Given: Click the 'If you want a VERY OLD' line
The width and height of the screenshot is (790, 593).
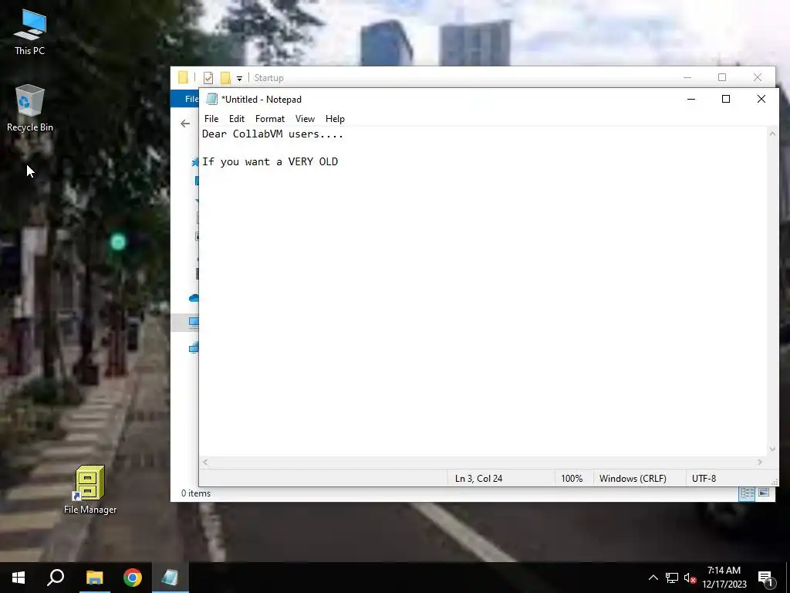Looking at the screenshot, I should tap(270, 162).
